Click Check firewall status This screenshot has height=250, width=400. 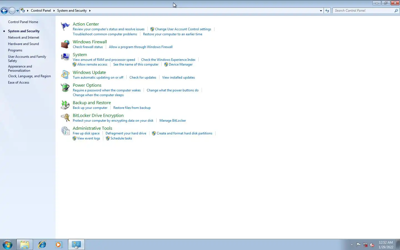pyautogui.click(x=88, y=47)
